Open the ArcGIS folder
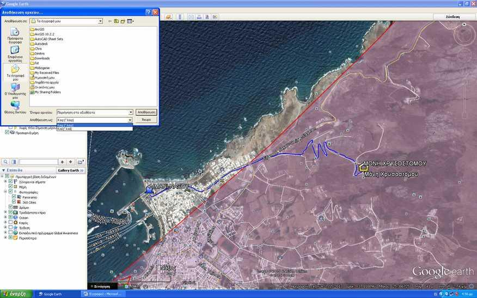Viewport: 477px width, 298px height. pos(38,29)
